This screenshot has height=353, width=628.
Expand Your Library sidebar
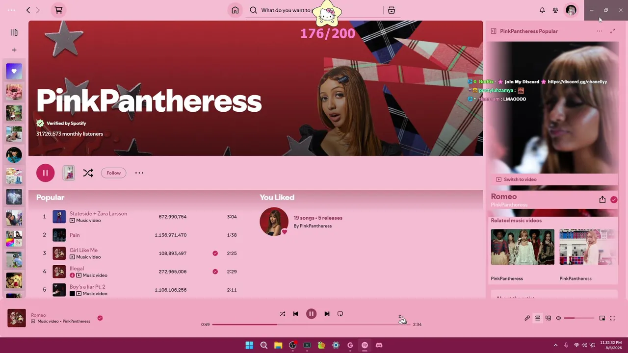click(x=14, y=33)
